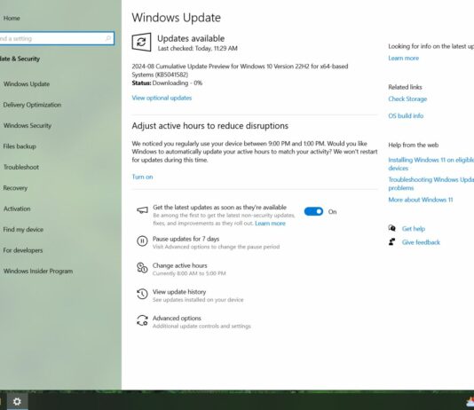The image size is (474, 410).
Task: Open Troubleshoot in the sidebar
Action: click(20, 167)
